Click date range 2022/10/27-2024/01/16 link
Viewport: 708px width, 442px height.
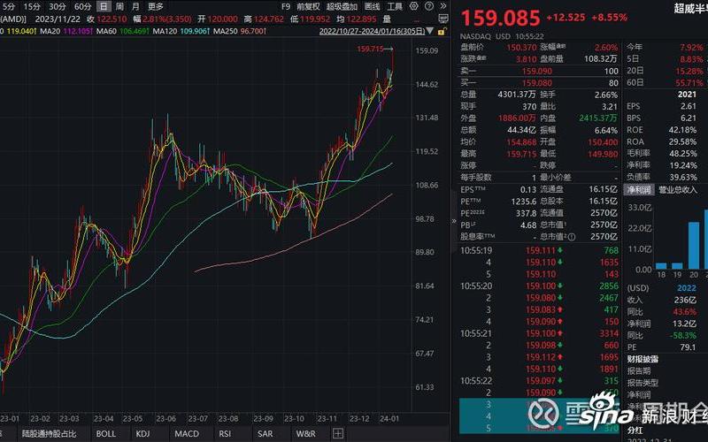pos(372,31)
